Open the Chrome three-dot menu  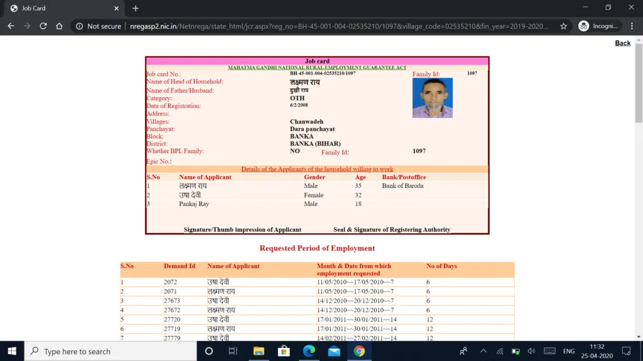(x=631, y=26)
